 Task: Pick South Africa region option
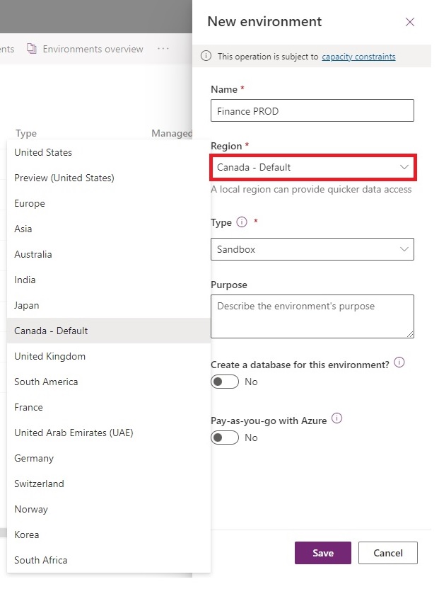click(41, 560)
